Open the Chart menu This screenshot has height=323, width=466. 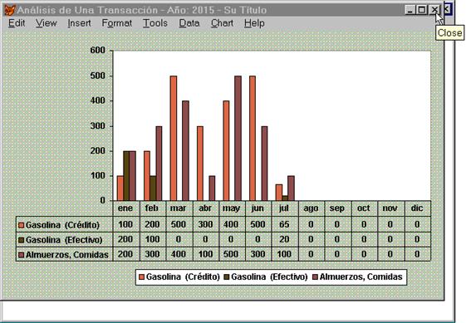coord(222,23)
